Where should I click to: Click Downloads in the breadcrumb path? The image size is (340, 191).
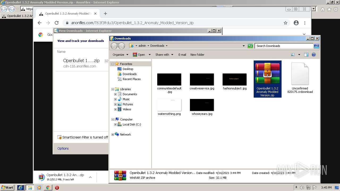click(x=157, y=46)
